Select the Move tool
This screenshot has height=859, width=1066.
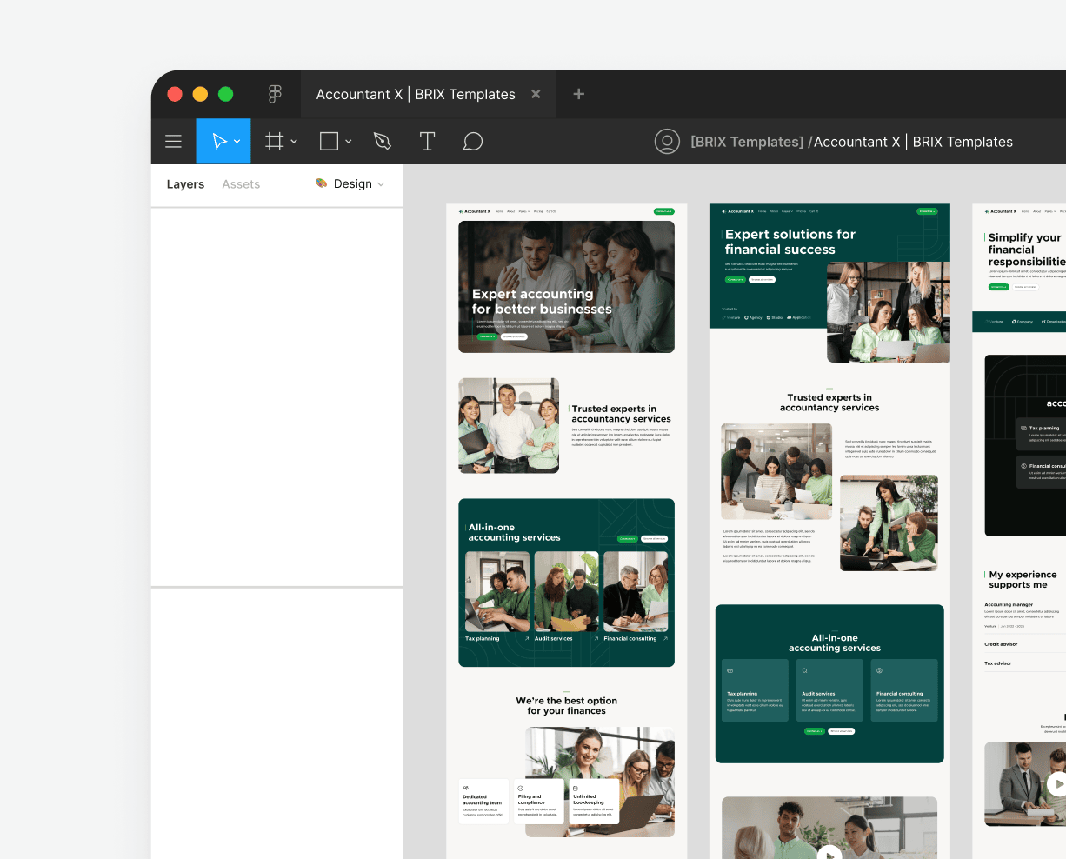(x=218, y=141)
